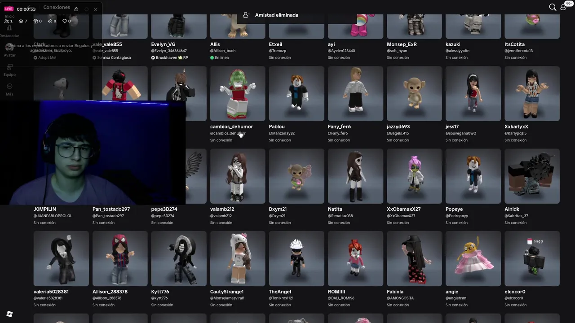
Task: Click the @DALI_ROMIS6 username text
Action: point(341,298)
